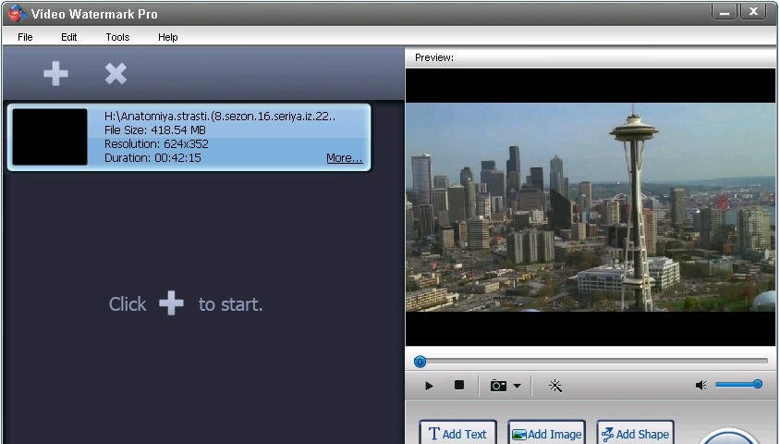Click the file path H:\Anatomiya.strasti text
Screen dimensions: 780x444
point(219,116)
